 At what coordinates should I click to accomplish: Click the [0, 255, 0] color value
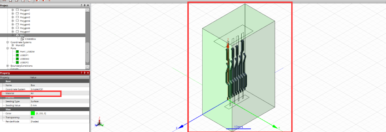pyautogui.click(x=41, y=113)
